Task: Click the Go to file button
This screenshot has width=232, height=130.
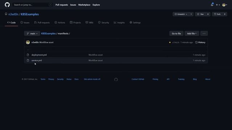Action: pyautogui.click(x=176, y=34)
